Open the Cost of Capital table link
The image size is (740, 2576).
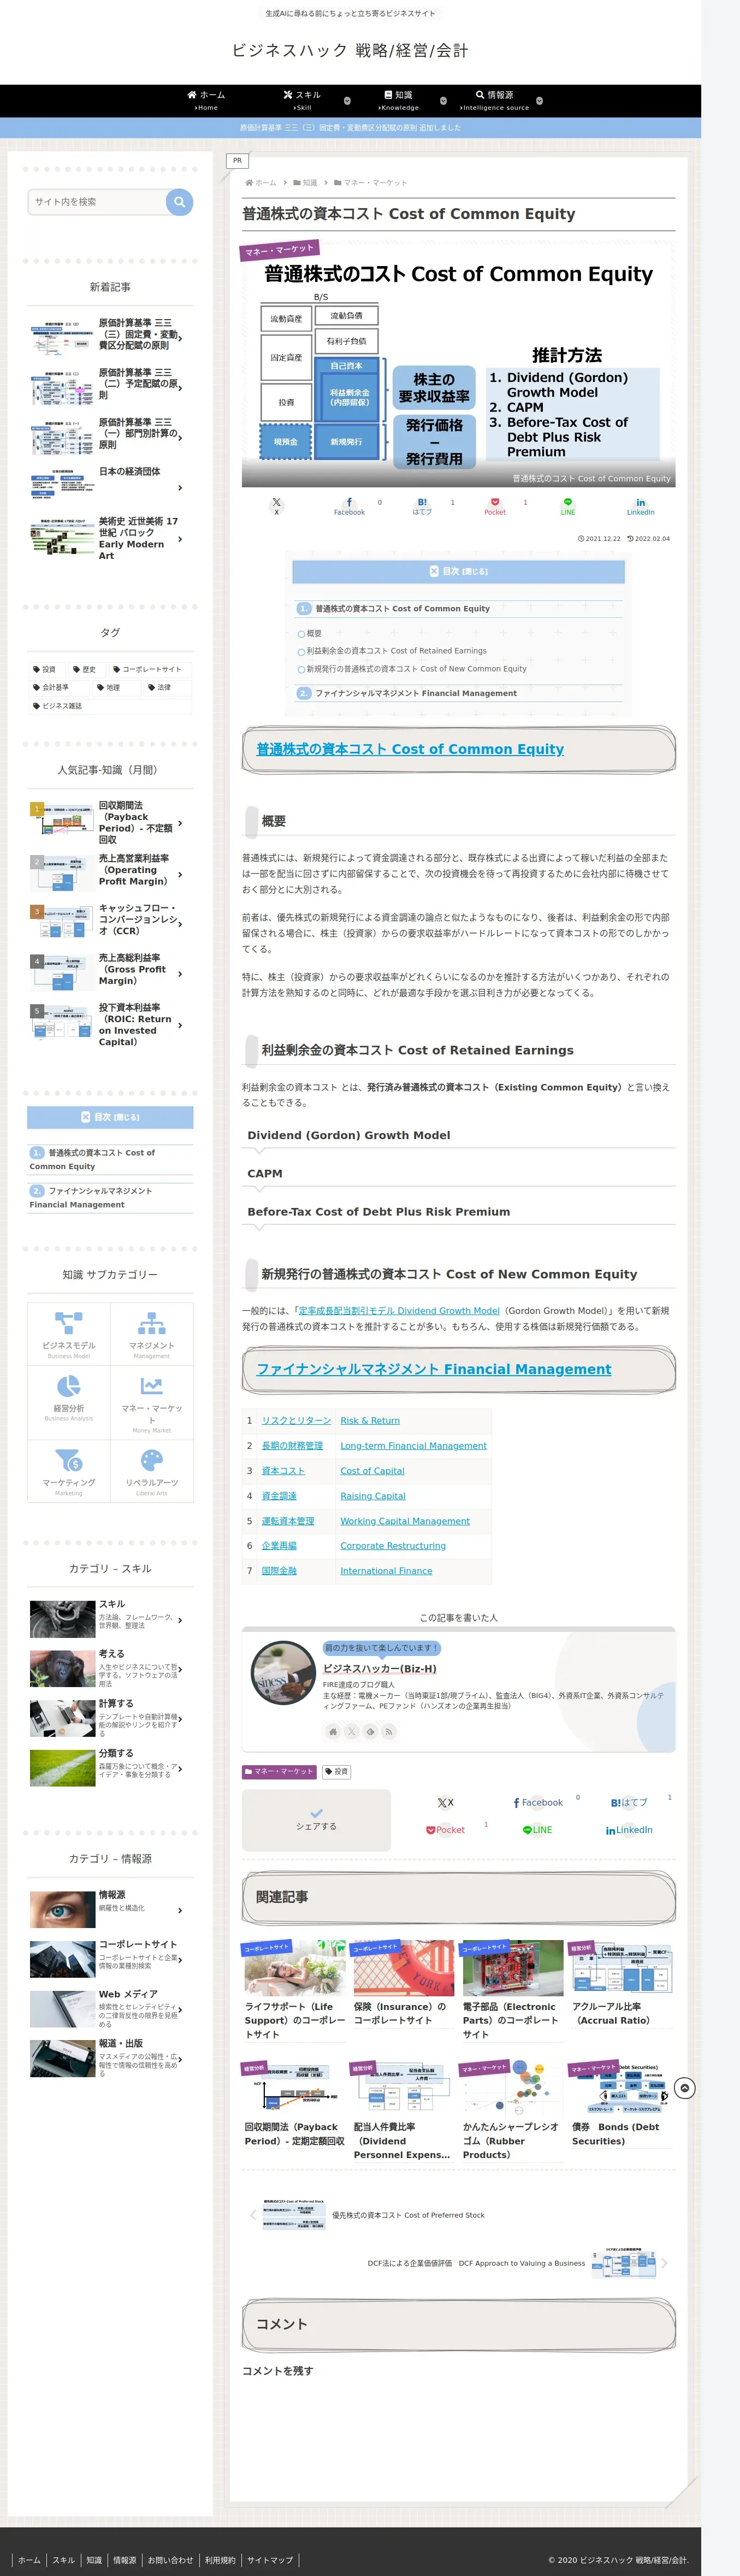point(372,1470)
